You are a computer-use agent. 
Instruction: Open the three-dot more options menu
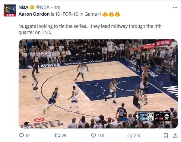point(175,7)
